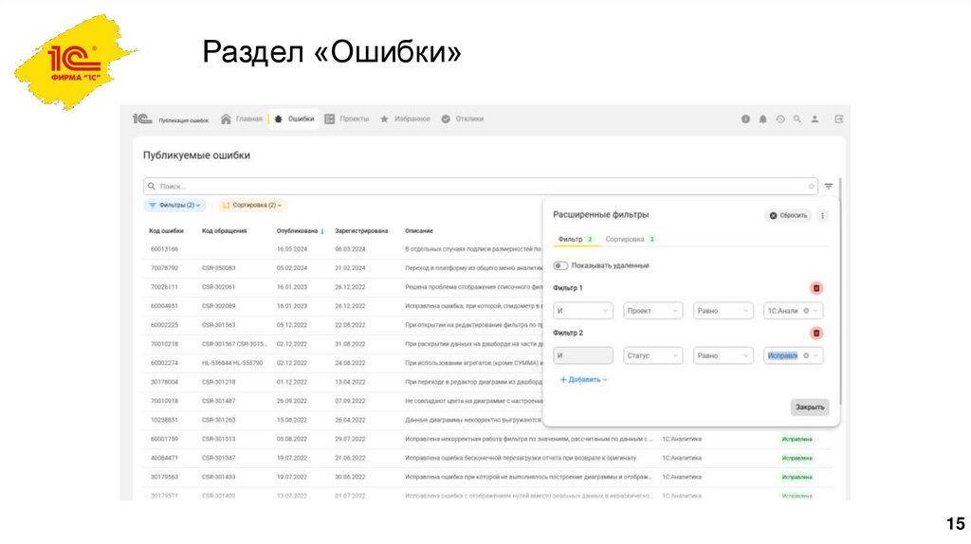Screen dimensions: 971x544
Task: Select error code 70026111
Action: [x=164, y=287]
